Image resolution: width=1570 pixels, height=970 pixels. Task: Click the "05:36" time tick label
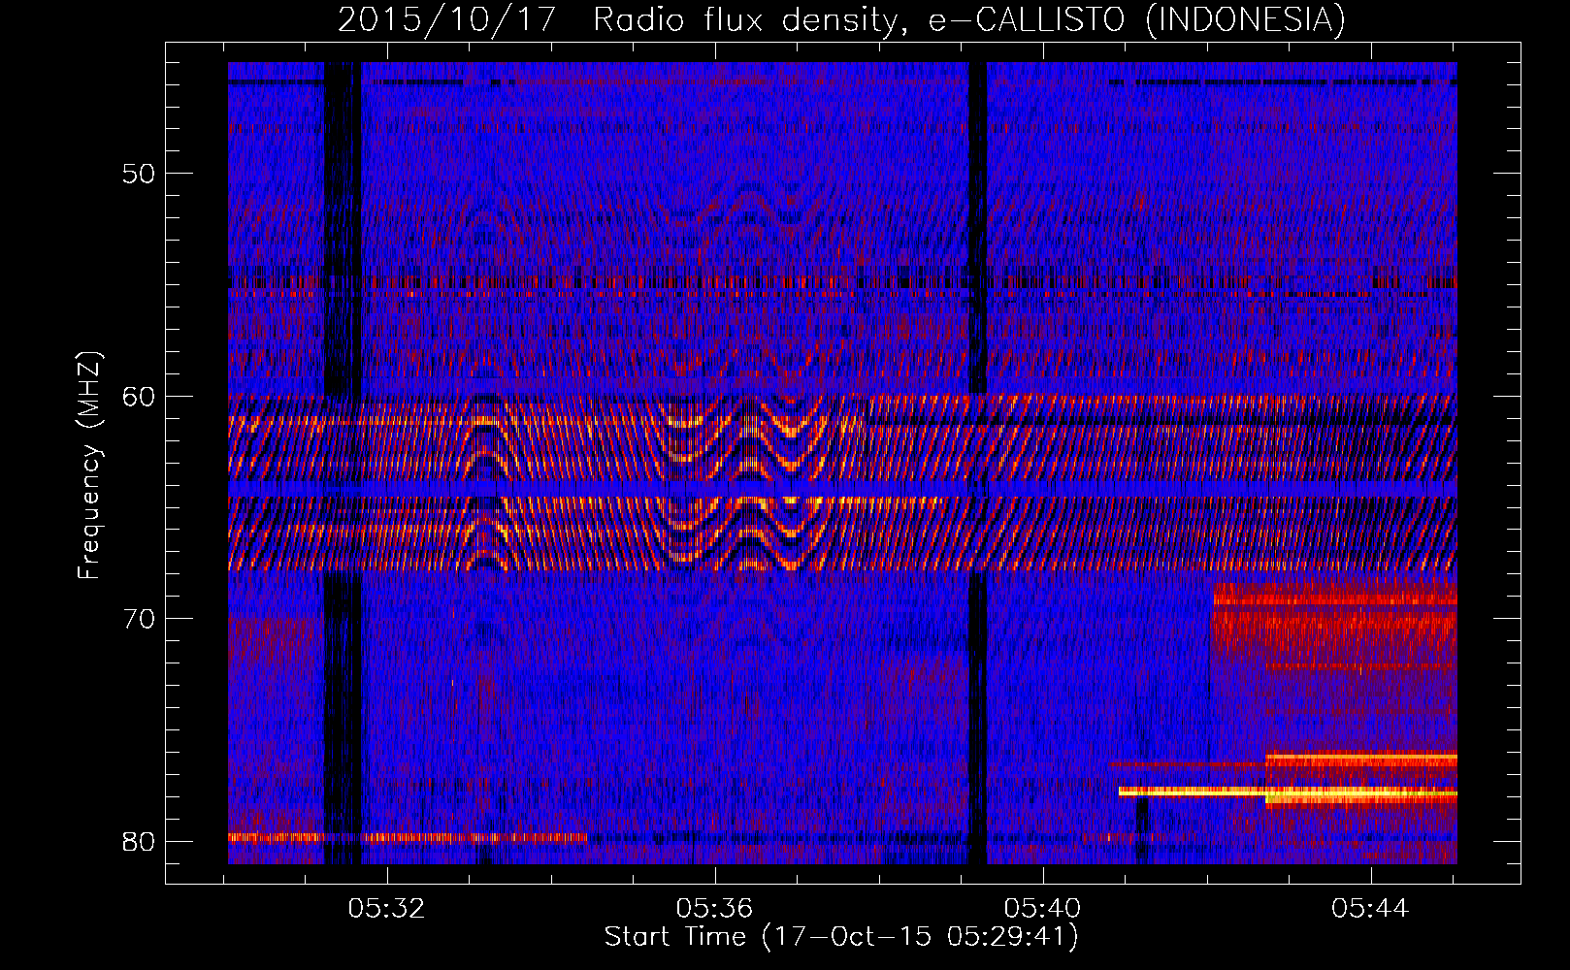[715, 908]
